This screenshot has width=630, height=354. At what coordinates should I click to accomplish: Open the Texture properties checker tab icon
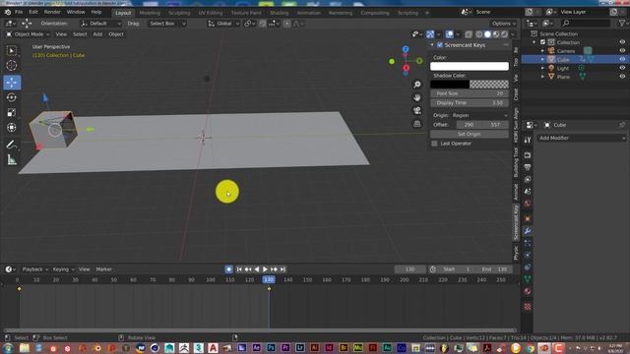(x=528, y=307)
